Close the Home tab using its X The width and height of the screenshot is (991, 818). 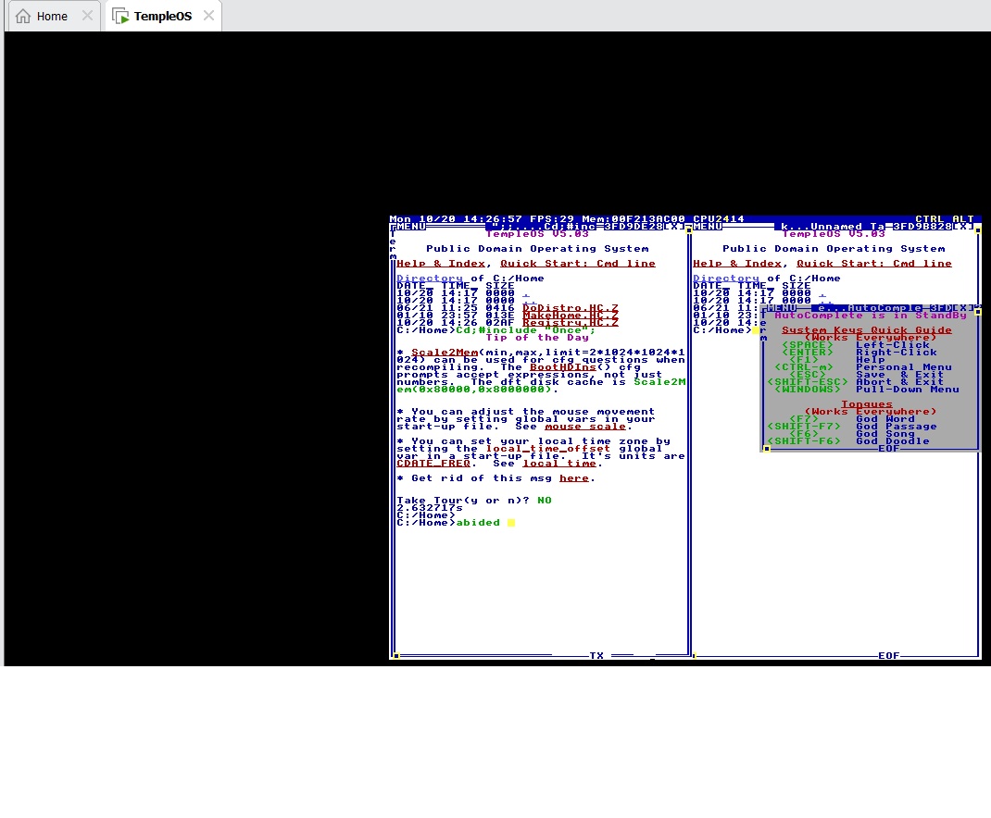87,16
